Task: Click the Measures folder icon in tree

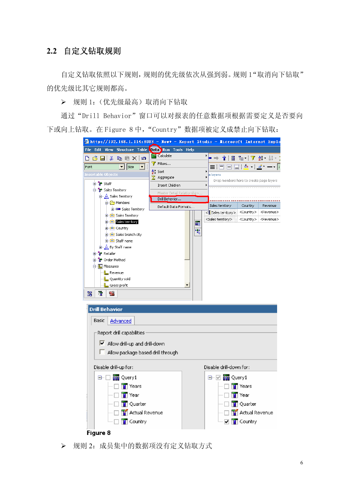Action: (x=100, y=266)
